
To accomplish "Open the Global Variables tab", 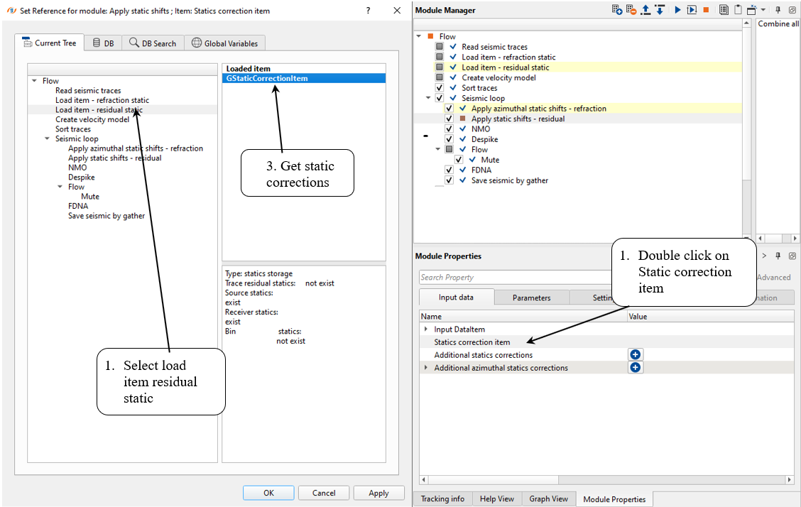I will 225,43.
